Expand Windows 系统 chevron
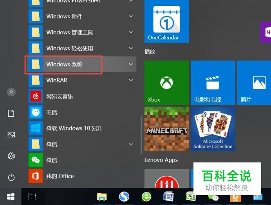The image size is (271, 205). point(131,64)
